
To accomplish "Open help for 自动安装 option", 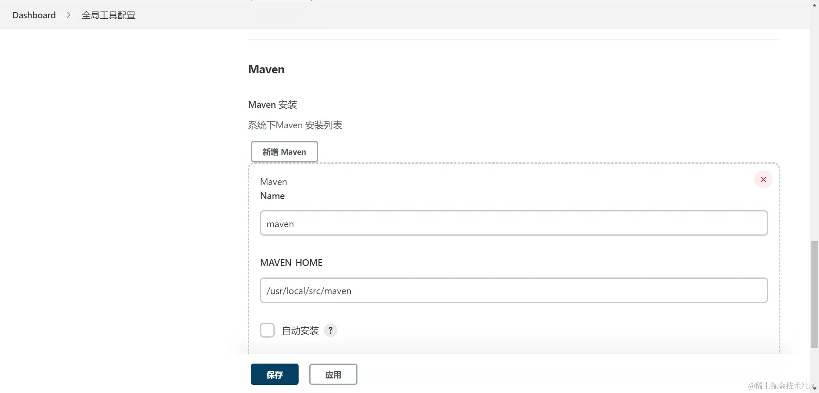I will click(331, 330).
